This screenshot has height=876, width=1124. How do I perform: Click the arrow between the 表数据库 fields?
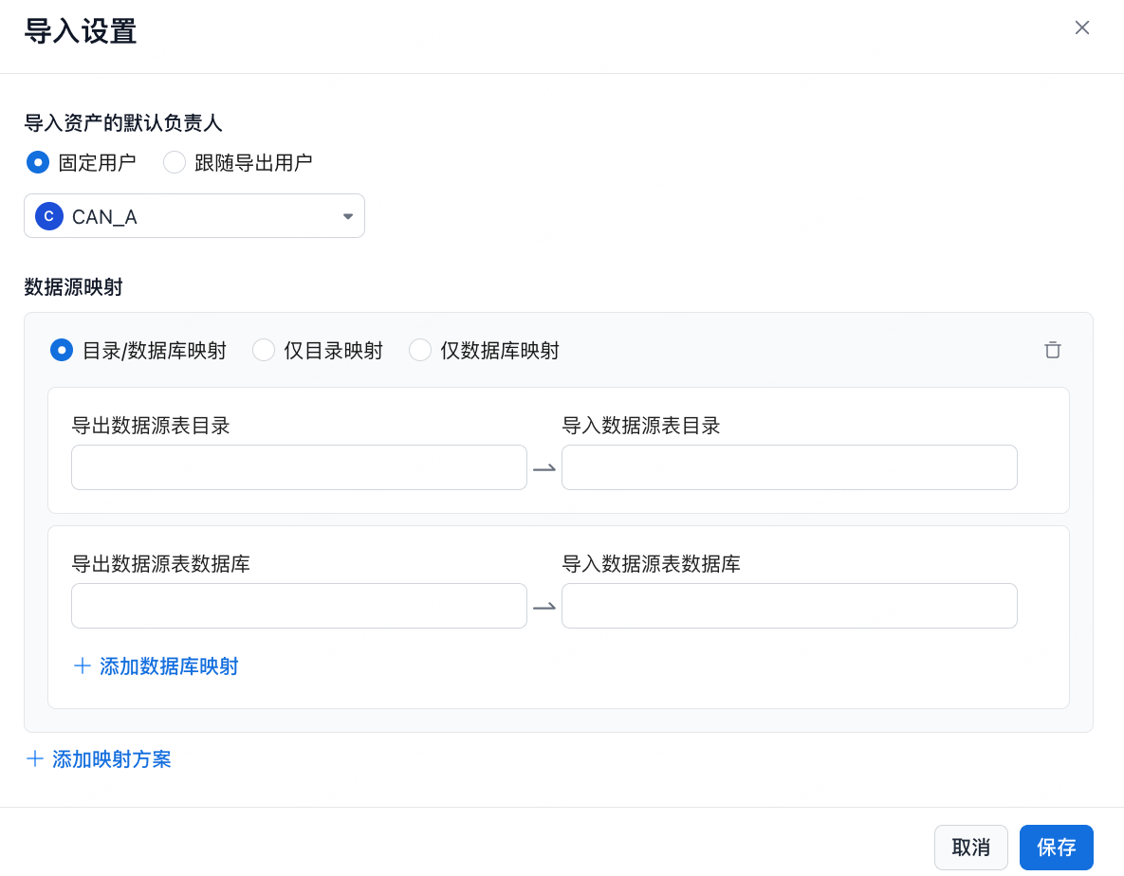click(544, 607)
